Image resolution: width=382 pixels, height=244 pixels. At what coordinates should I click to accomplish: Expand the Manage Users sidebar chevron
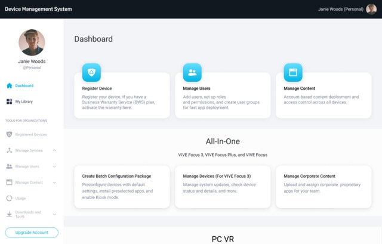pyautogui.click(x=54, y=166)
